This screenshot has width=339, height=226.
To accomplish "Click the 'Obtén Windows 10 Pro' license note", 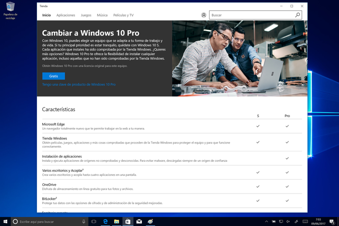I will [84, 66].
